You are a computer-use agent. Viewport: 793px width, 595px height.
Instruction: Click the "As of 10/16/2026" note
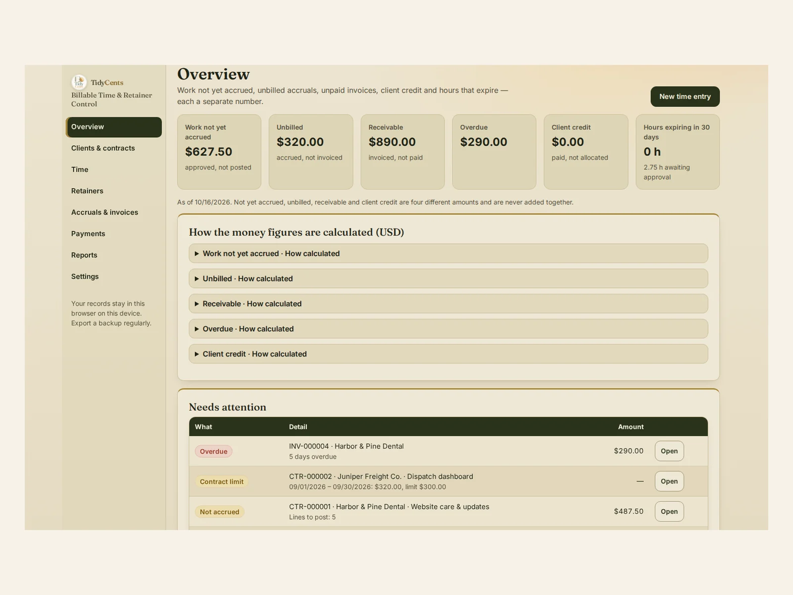click(375, 202)
